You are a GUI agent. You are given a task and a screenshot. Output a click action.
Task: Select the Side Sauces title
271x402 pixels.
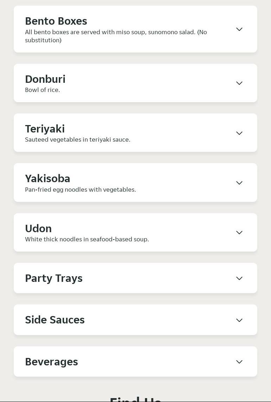tap(55, 320)
